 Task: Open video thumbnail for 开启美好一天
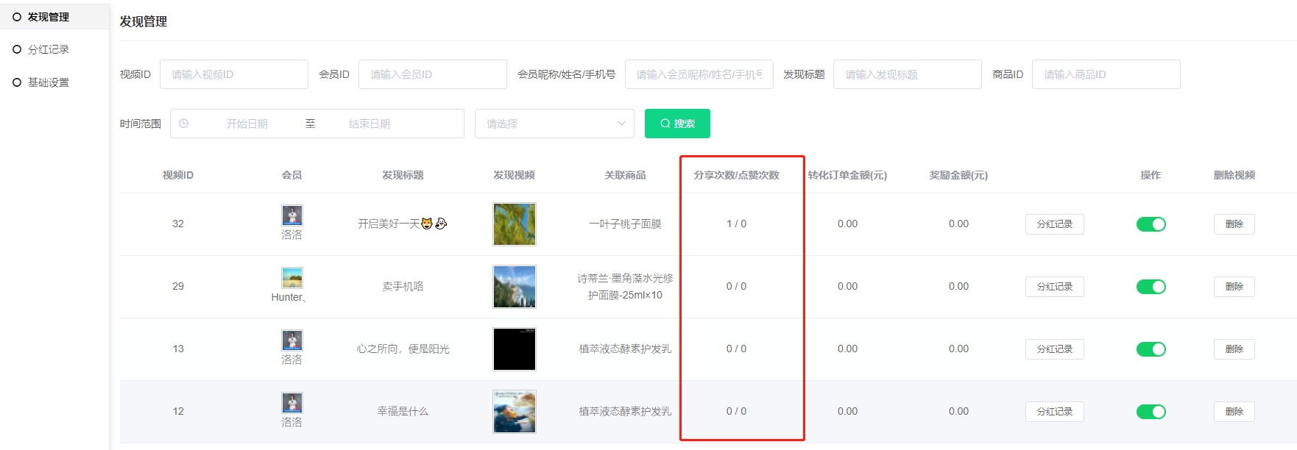click(515, 224)
